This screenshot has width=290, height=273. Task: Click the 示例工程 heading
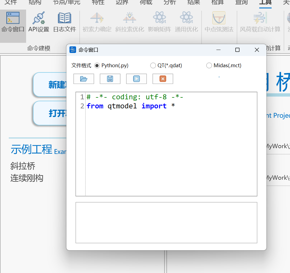pyautogui.click(x=31, y=149)
